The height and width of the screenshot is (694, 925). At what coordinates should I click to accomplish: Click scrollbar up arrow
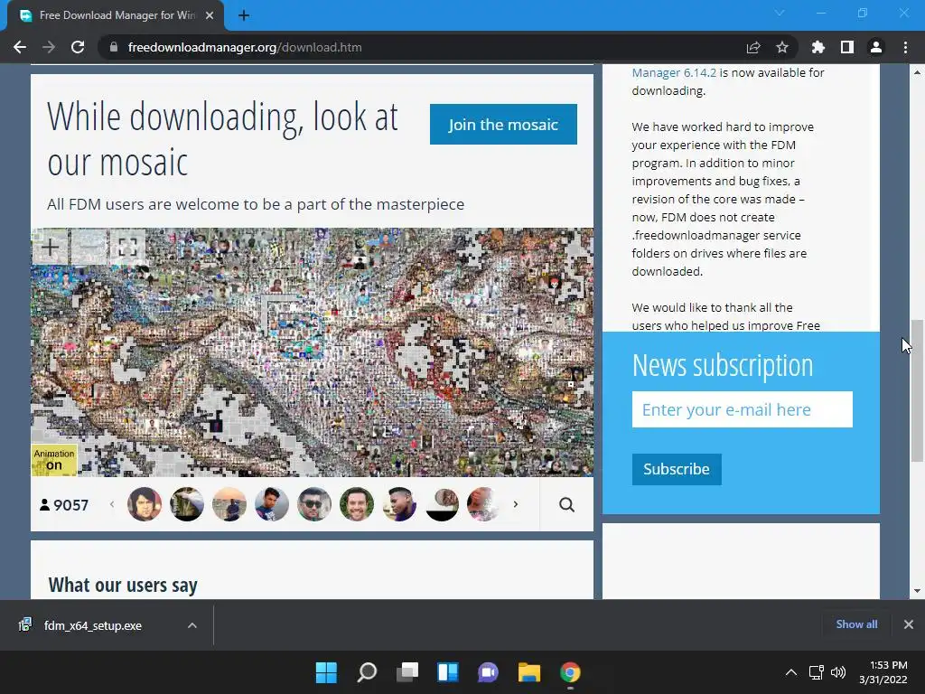[x=917, y=72]
